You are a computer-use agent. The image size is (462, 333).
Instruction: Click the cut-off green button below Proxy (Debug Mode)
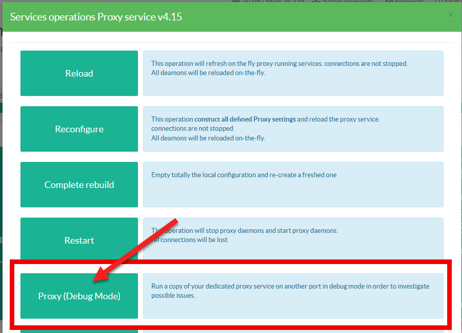pos(79,330)
